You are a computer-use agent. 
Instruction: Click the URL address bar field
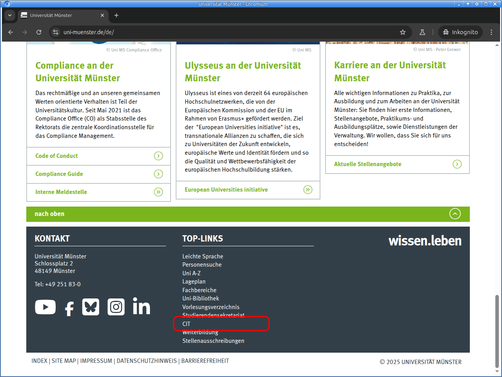[227, 32]
